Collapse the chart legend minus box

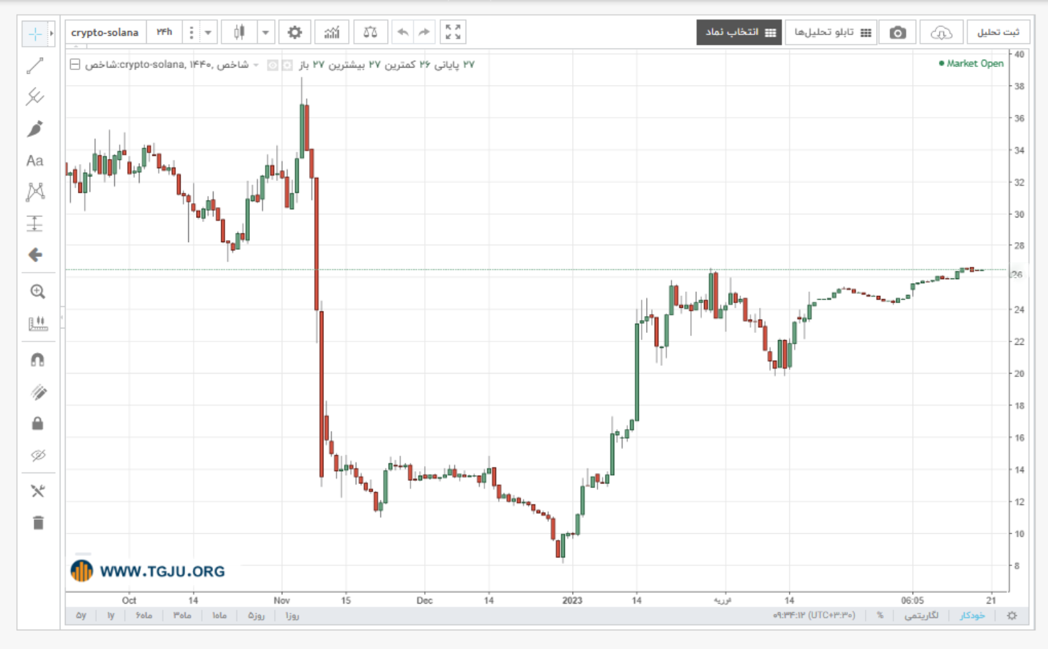pyautogui.click(x=75, y=64)
